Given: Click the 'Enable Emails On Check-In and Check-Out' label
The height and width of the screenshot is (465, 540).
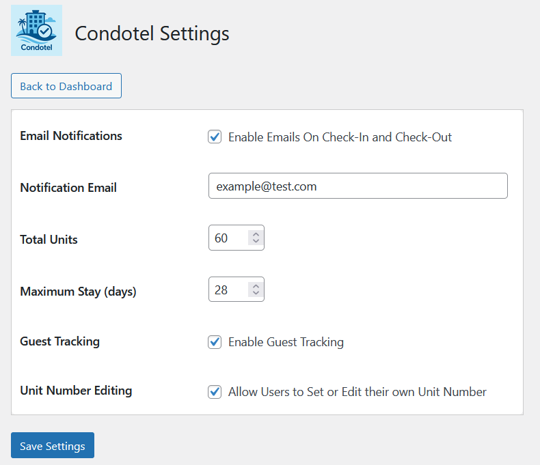Looking at the screenshot, I should pos(340,137).
